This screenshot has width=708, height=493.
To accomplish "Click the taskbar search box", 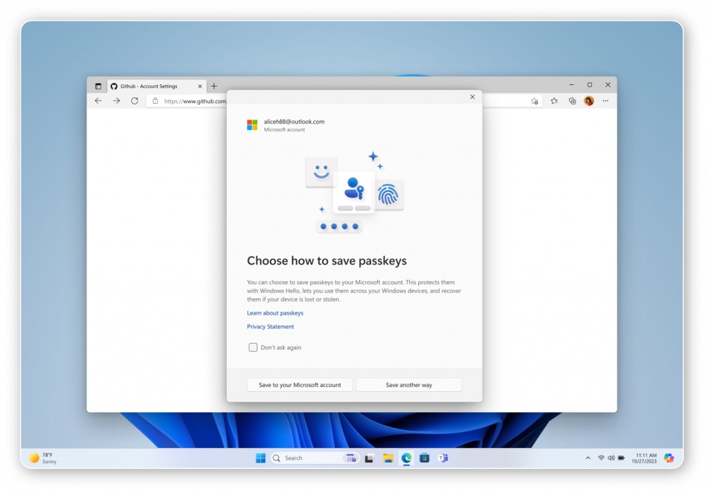I will (x=311, y=458).
